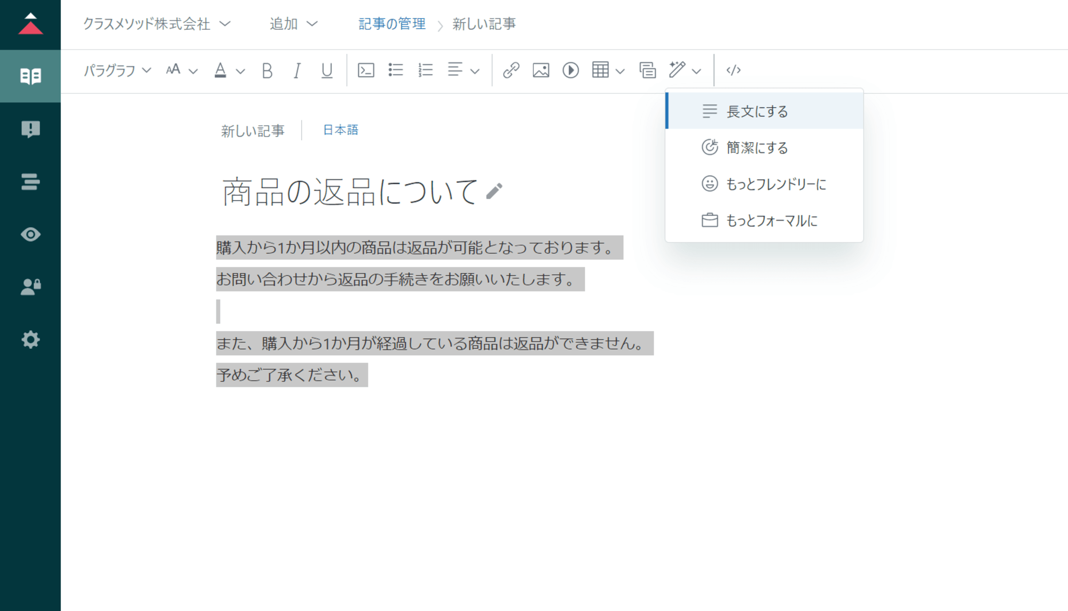Click the title 商品の返品について
The height and width of the screenshot is (611, 1068).
point(350,191)
